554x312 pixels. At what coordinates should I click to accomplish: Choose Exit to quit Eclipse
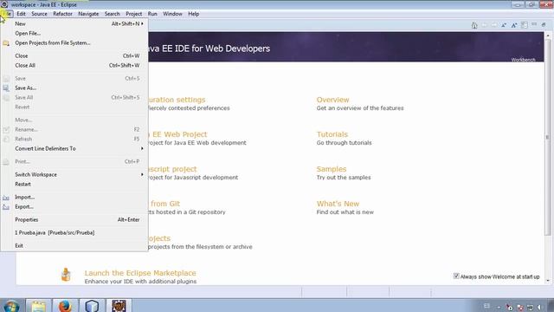[x=74, y=245]
